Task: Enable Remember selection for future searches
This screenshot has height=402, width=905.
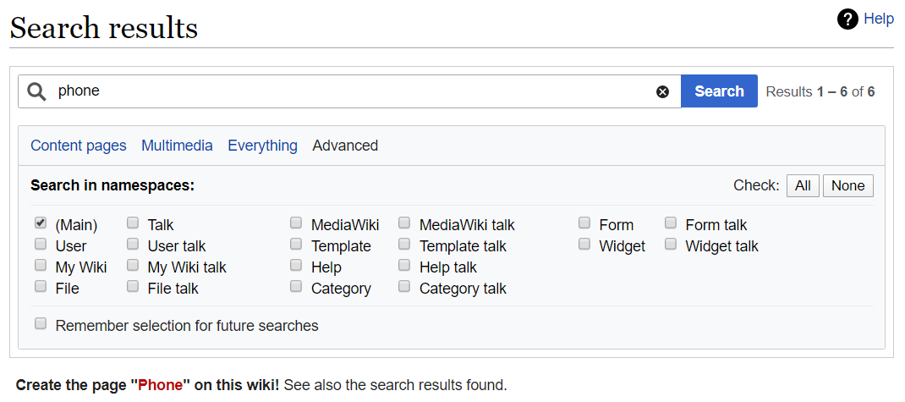Action: click(x=41, y=324)
